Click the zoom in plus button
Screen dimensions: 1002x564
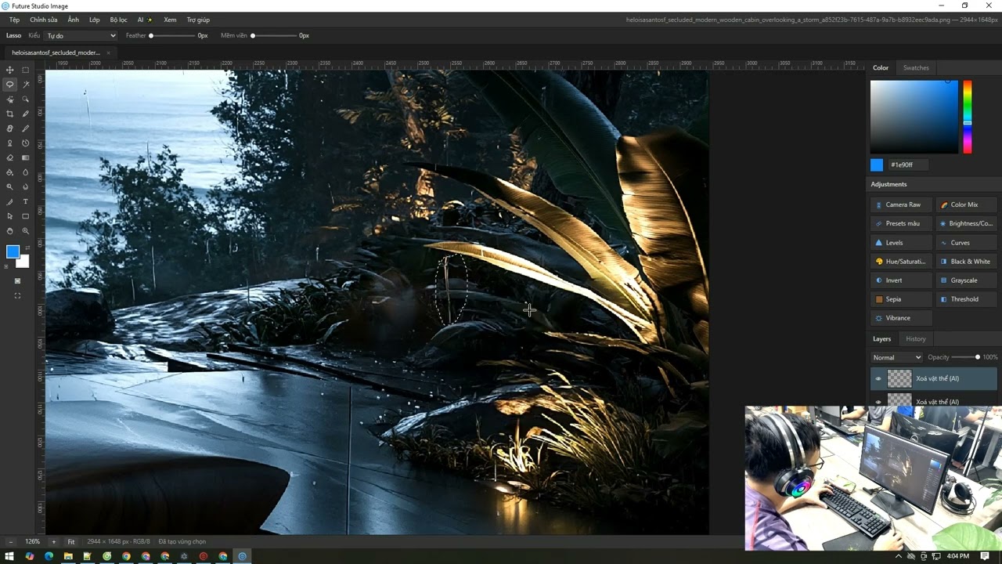tap(53, 541)
